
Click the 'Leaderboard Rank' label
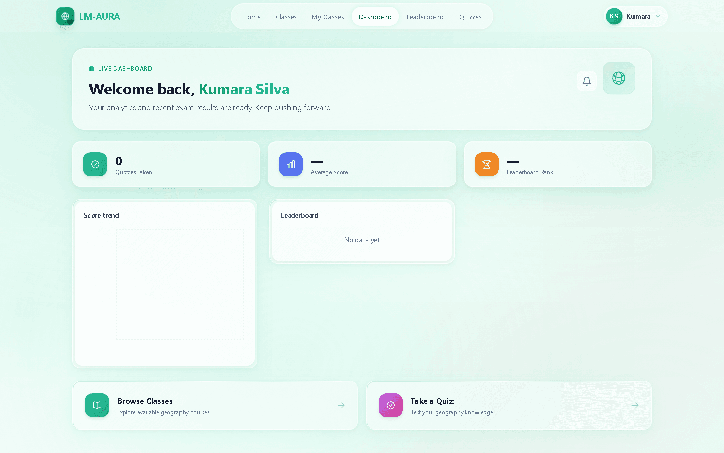[x=530, y=172]
